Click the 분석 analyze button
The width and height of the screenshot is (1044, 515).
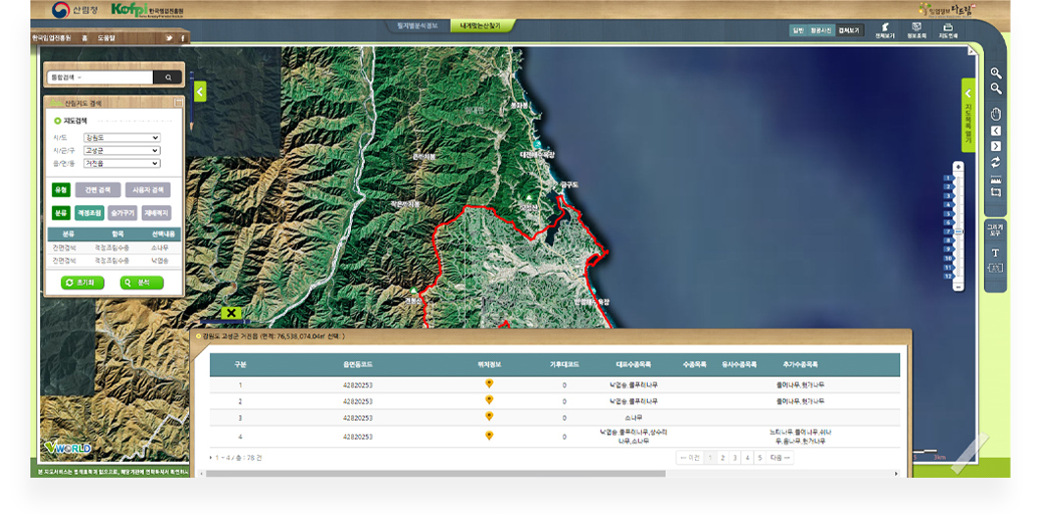(x=142, y=283)
